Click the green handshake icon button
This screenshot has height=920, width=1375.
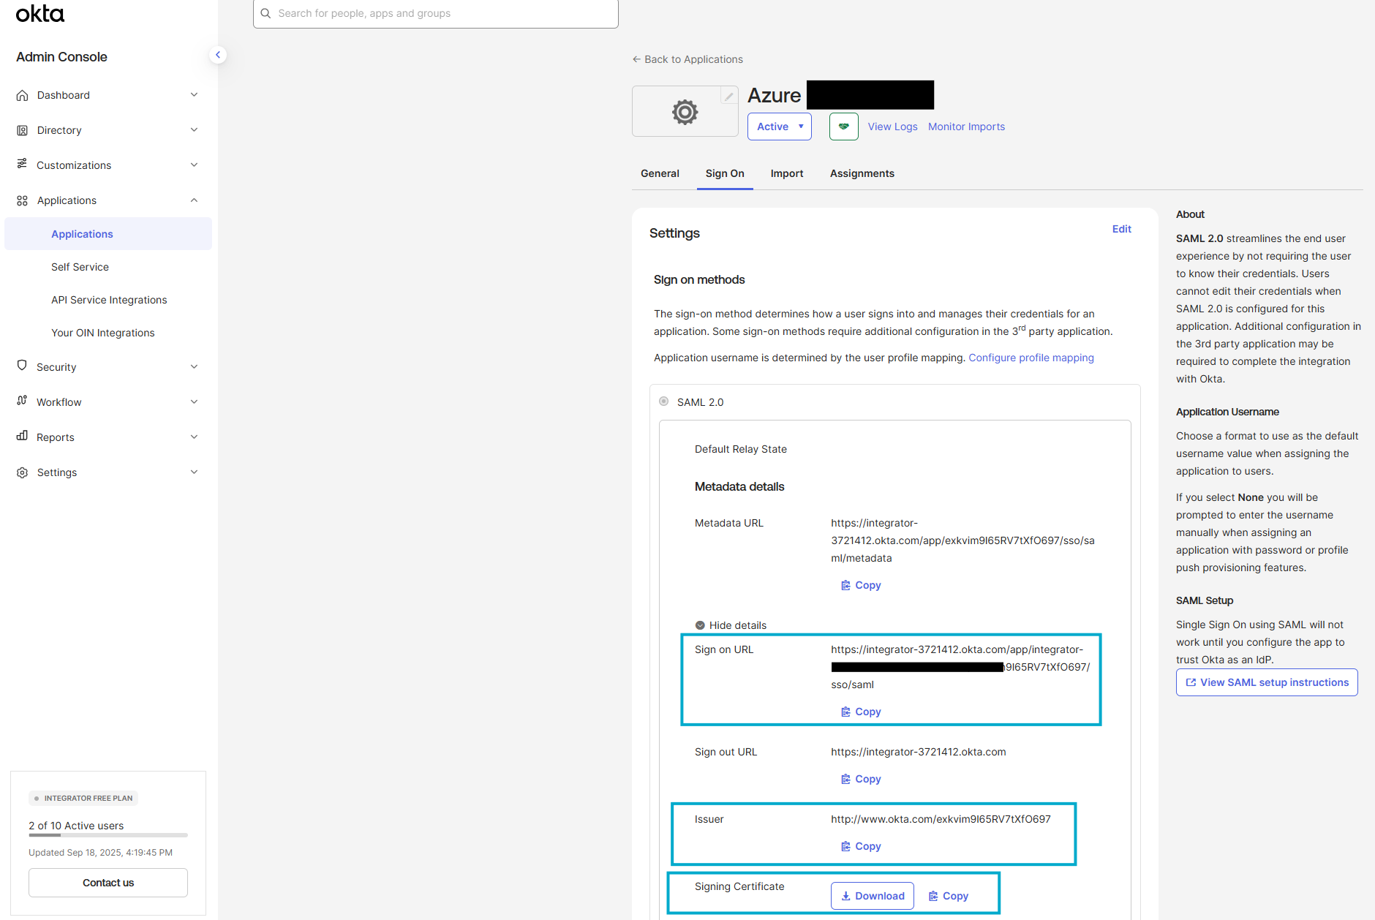[843, 127]
